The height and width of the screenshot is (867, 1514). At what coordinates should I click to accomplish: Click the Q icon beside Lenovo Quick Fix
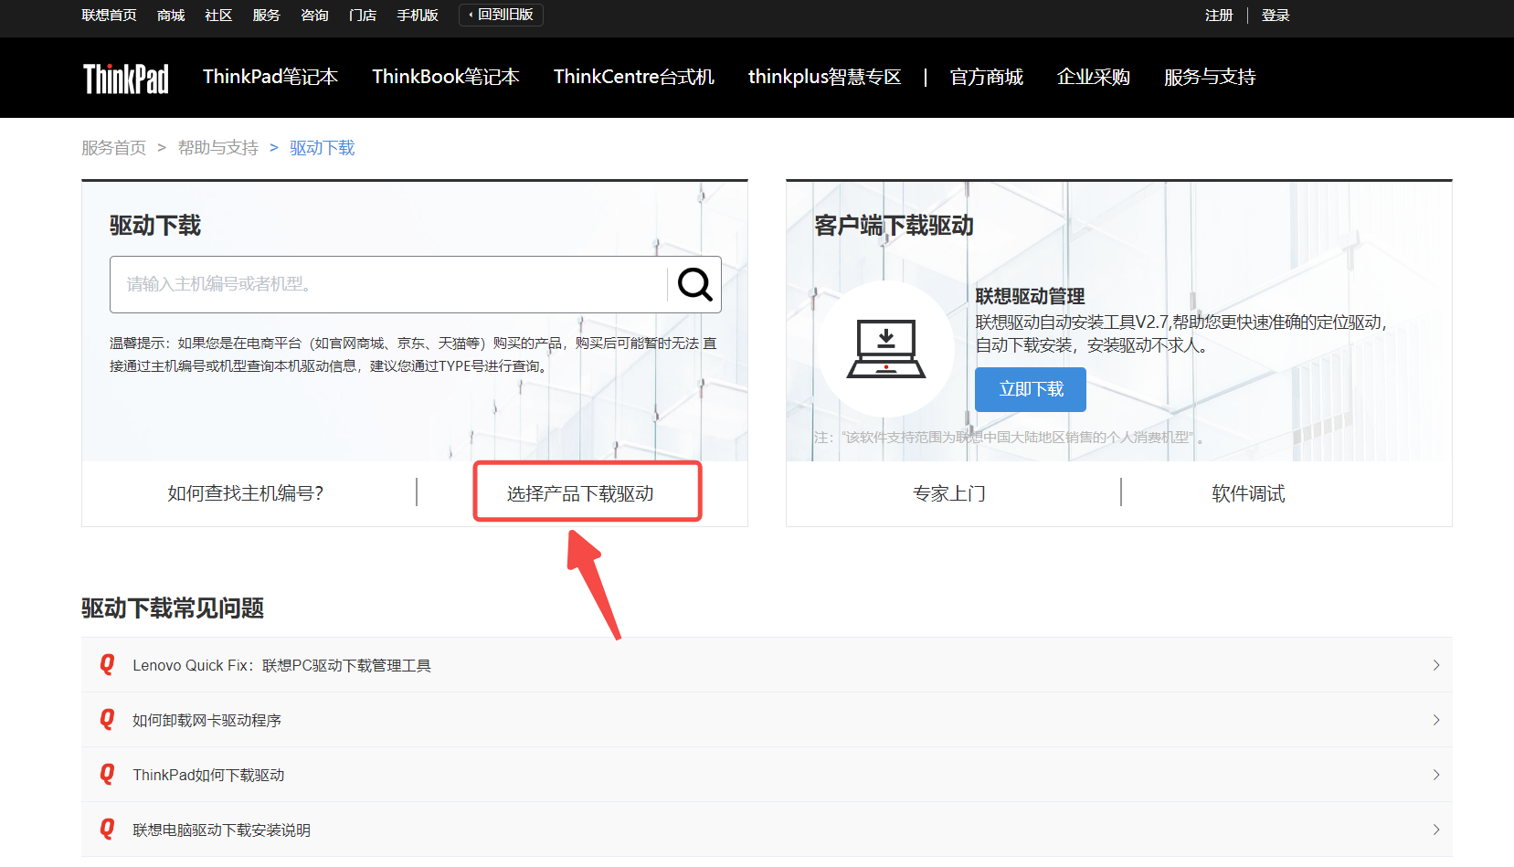(107, 664)
